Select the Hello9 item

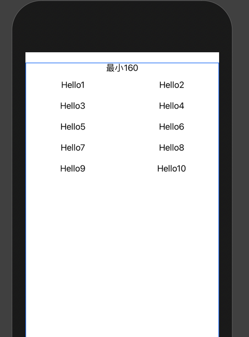[x=73, y=168]
